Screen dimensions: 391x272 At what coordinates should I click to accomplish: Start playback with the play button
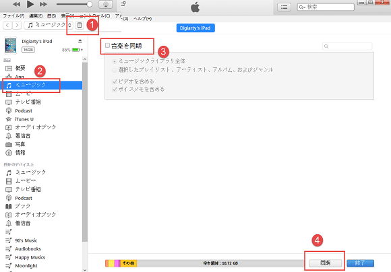point(30,4)
